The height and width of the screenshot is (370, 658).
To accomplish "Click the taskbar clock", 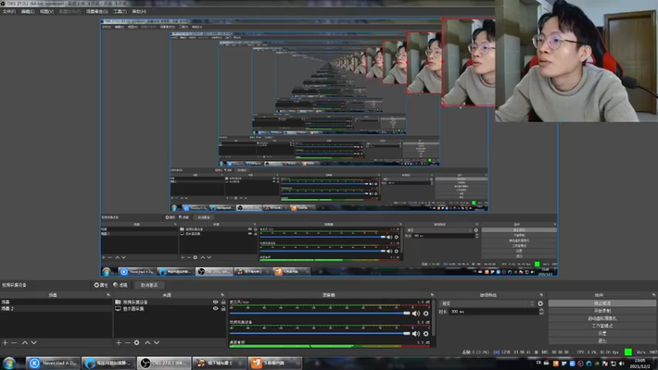I will pos(641,363).
